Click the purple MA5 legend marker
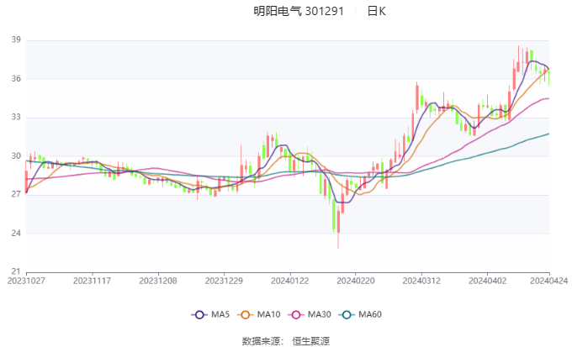Image resolution: width=572 pixels, height=347 pixels. pos(199,314)
